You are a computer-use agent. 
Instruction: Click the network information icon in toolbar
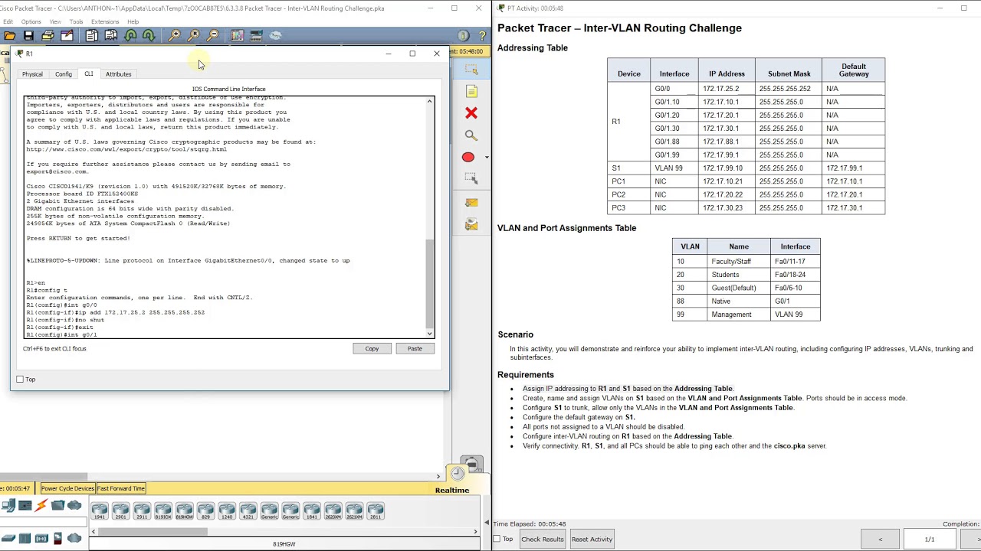pos(463,36)
